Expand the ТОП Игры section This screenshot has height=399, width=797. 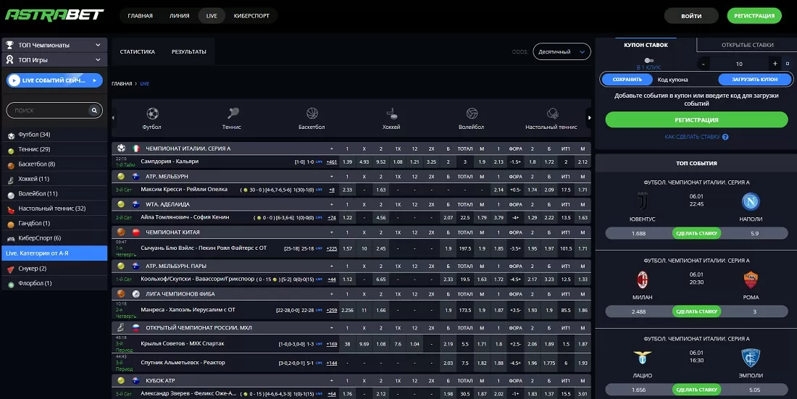pos(98,60)
